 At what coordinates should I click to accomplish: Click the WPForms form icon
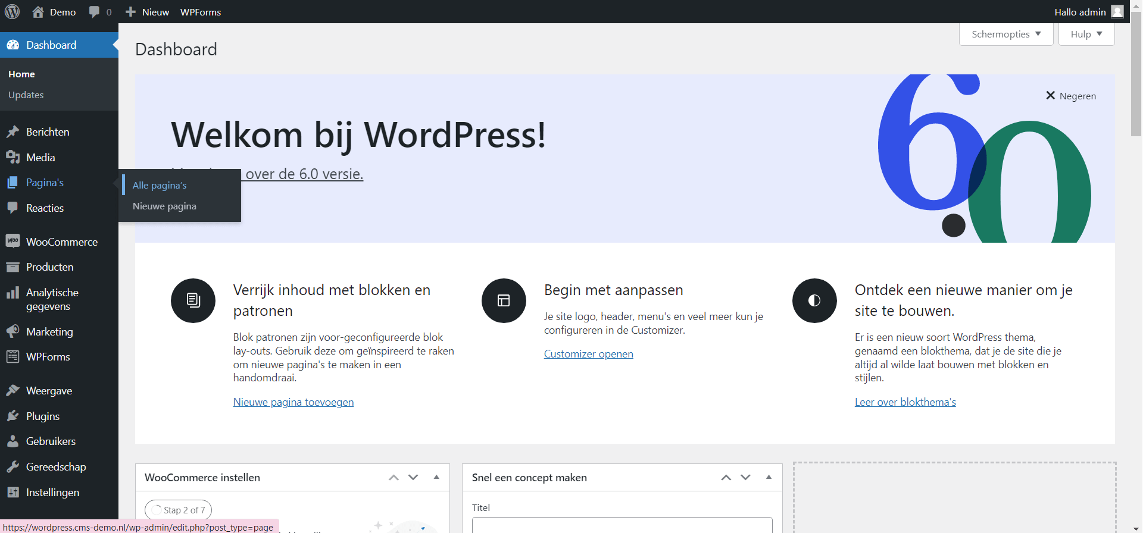(x=13, y=357)
